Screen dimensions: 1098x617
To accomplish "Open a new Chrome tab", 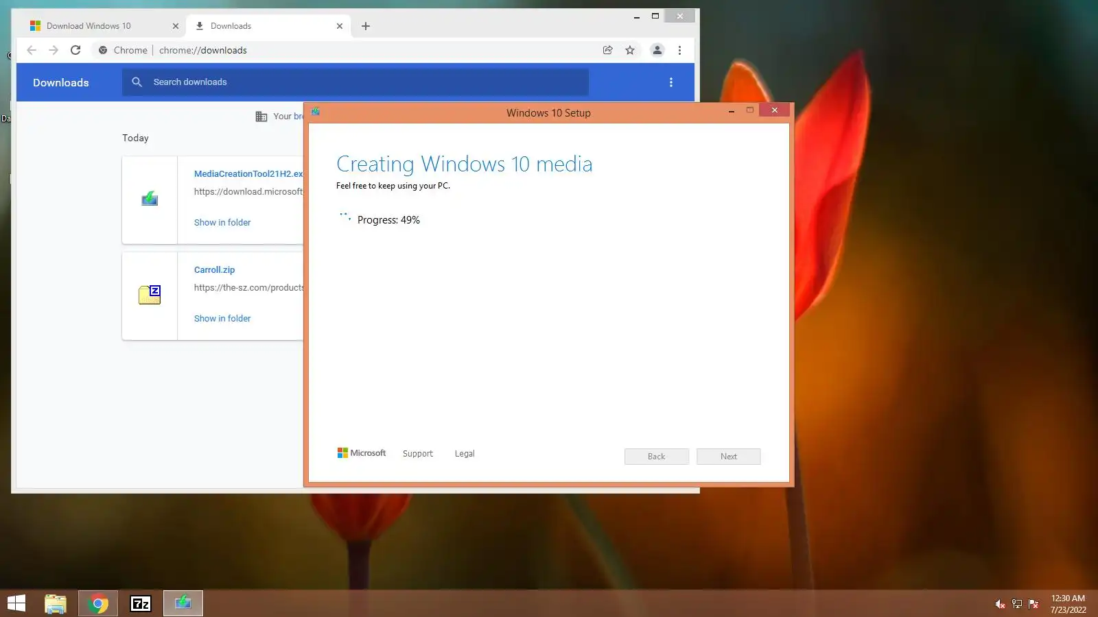I will pos(366,26).
